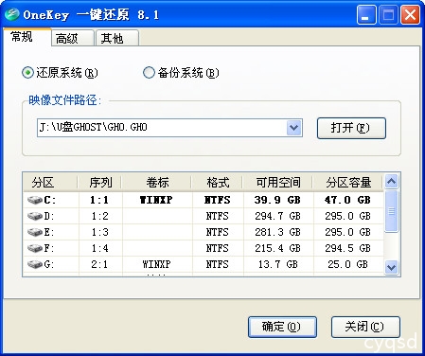The width and height of the screenshot is (425, 356).
Task: Click the OneKey app icon in title bar
Action: click(11, 14)
